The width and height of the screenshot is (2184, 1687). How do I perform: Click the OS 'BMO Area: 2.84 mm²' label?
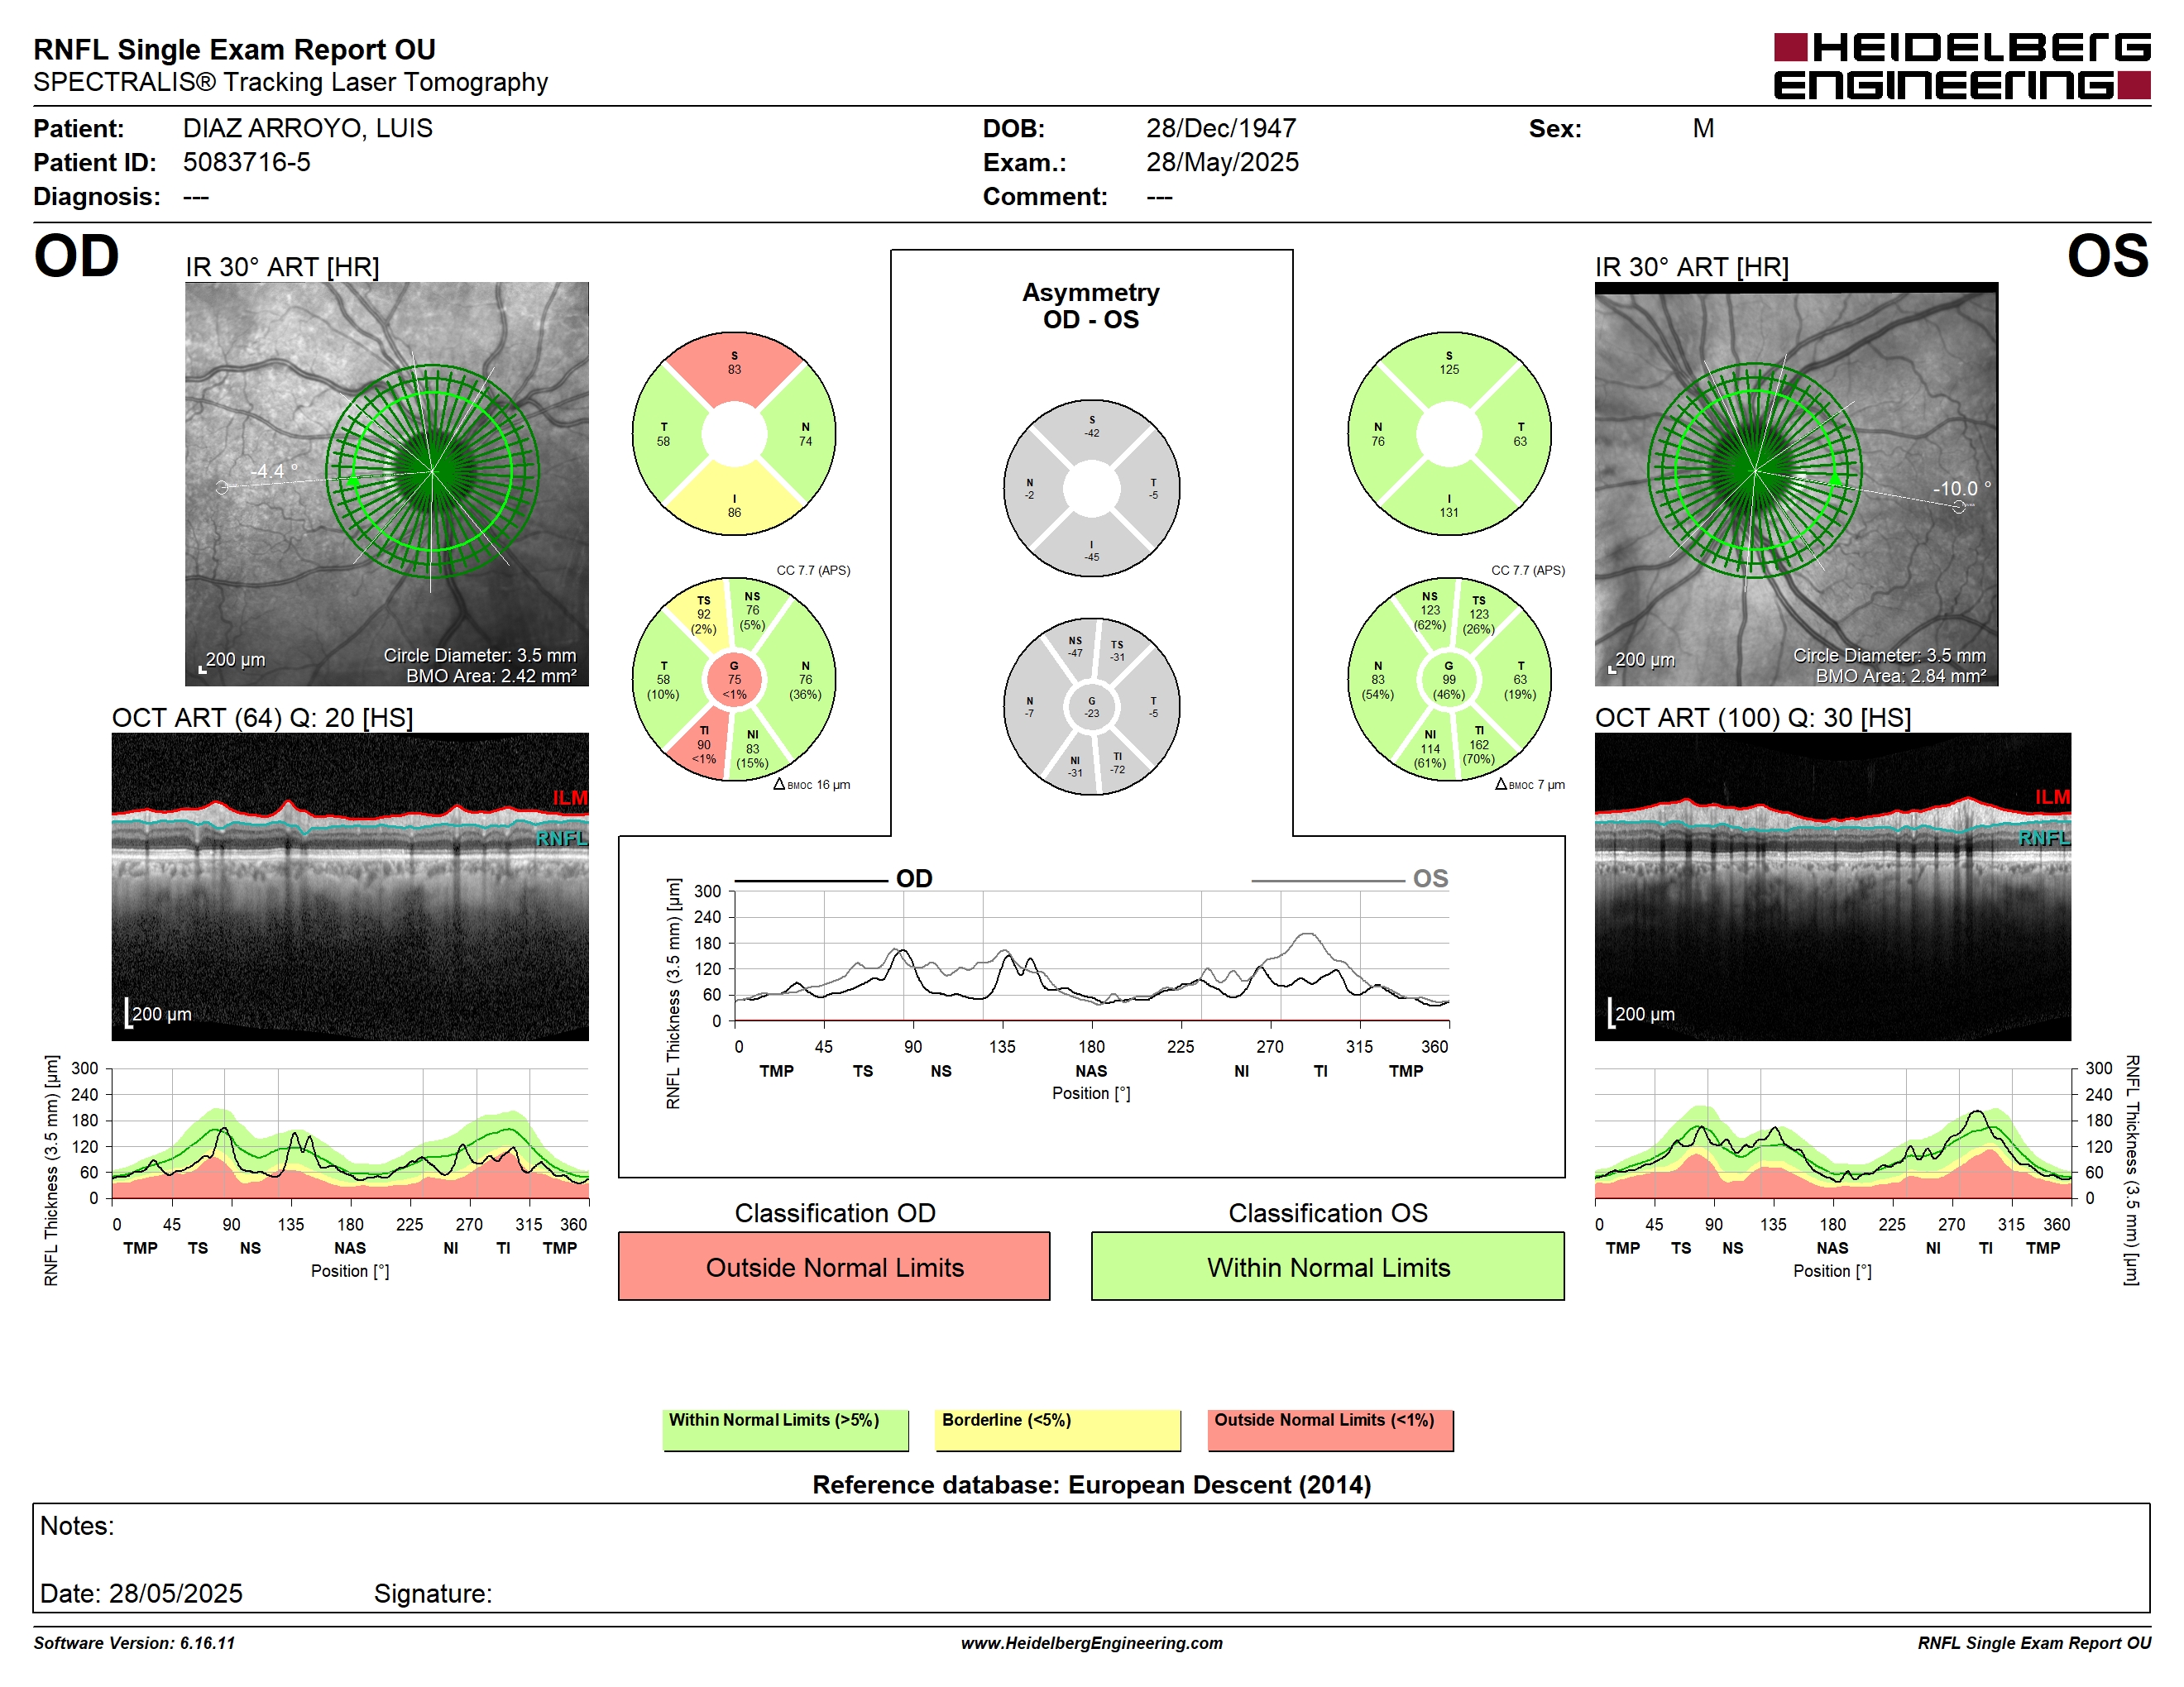[x=1901, y=676]
